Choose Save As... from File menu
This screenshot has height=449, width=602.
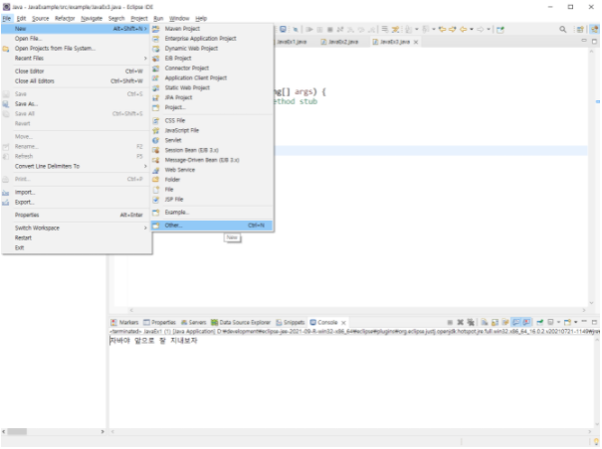click(x=77, y=104)
